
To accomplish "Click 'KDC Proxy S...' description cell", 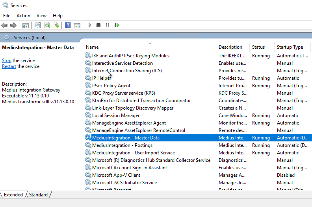I will pyautogui.click(x=233, y=93).
